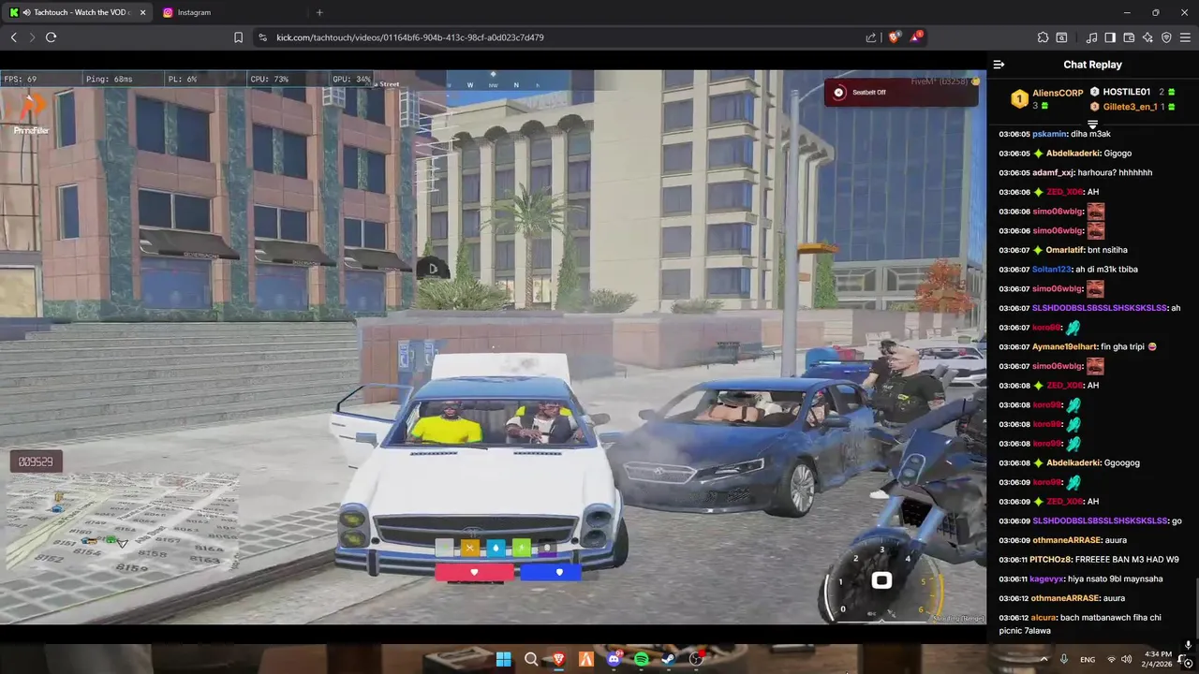The image size is (1199, 674).
Task: Open the Brave Wallet icon
Action: point(1129,37)
